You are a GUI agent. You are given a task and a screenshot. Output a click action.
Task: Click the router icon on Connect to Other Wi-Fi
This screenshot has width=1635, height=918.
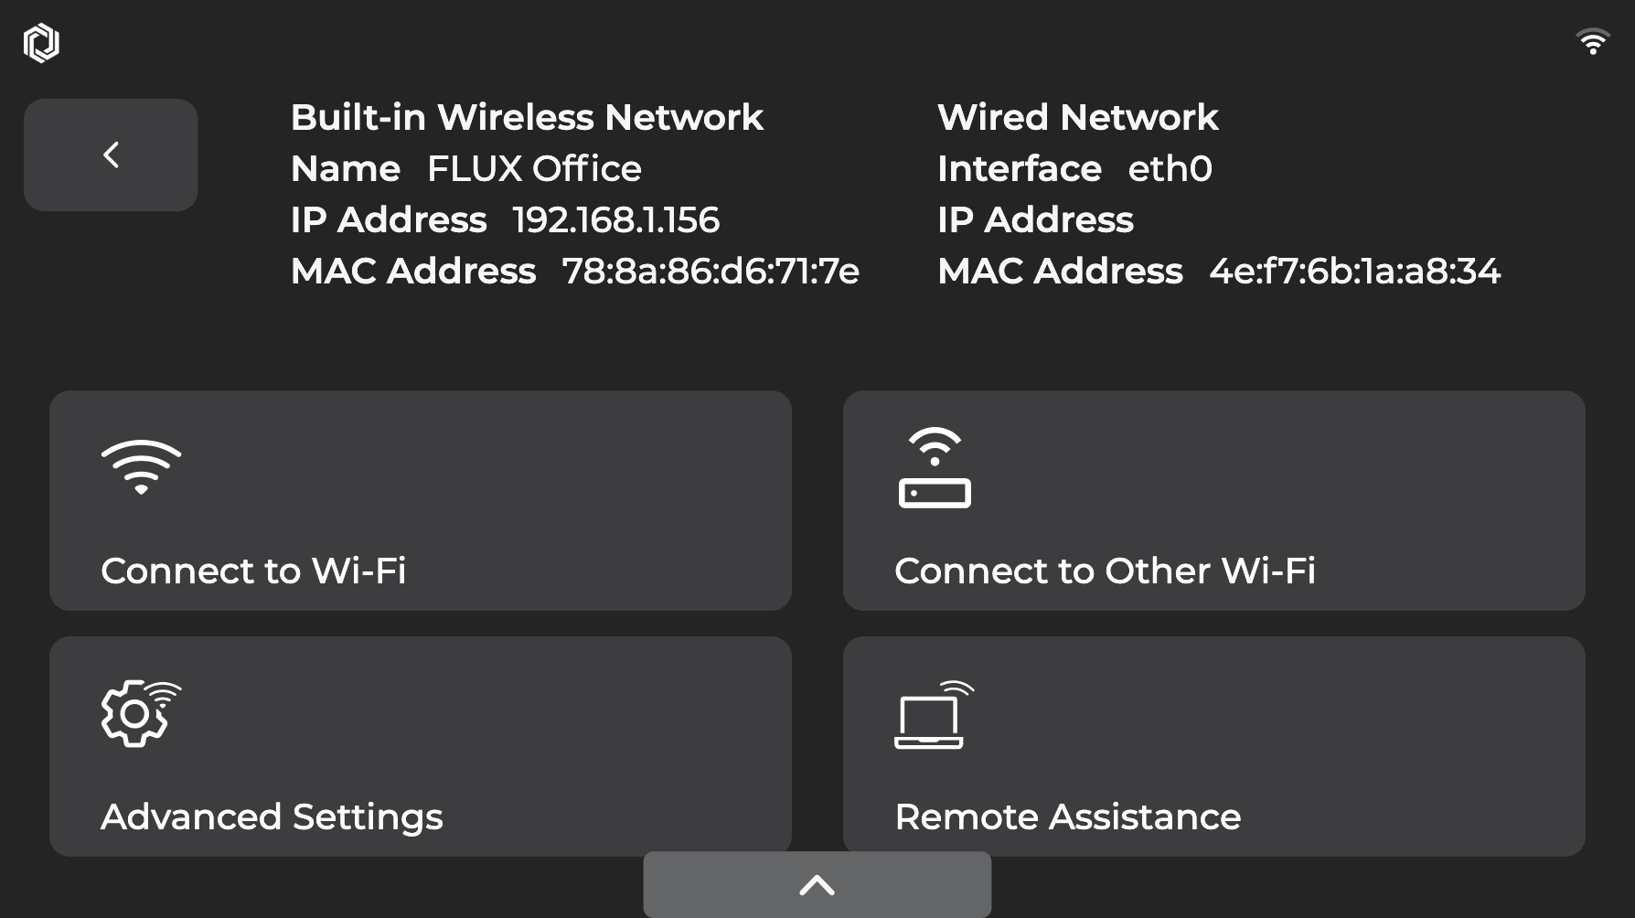pyautogui.click(x=935, y=467)
